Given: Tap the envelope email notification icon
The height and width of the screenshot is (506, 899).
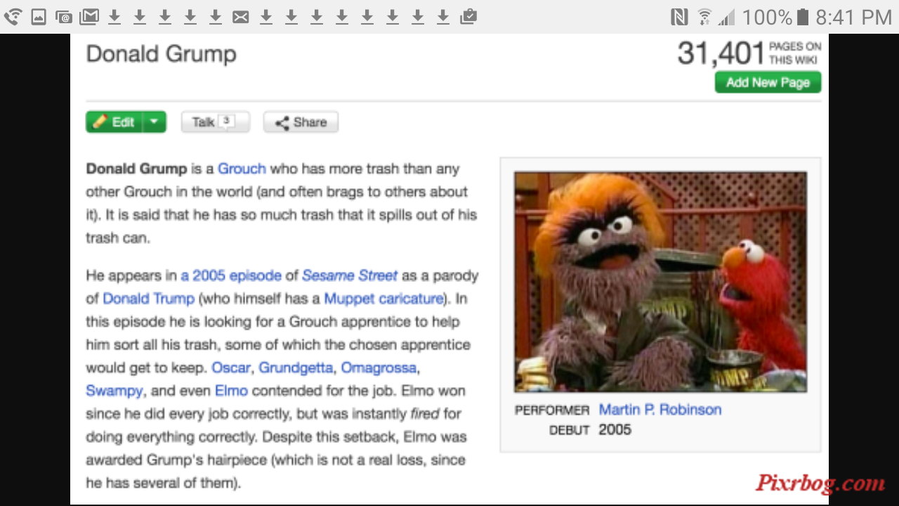Looking at the screenshot, I should [x=241, y=16].
